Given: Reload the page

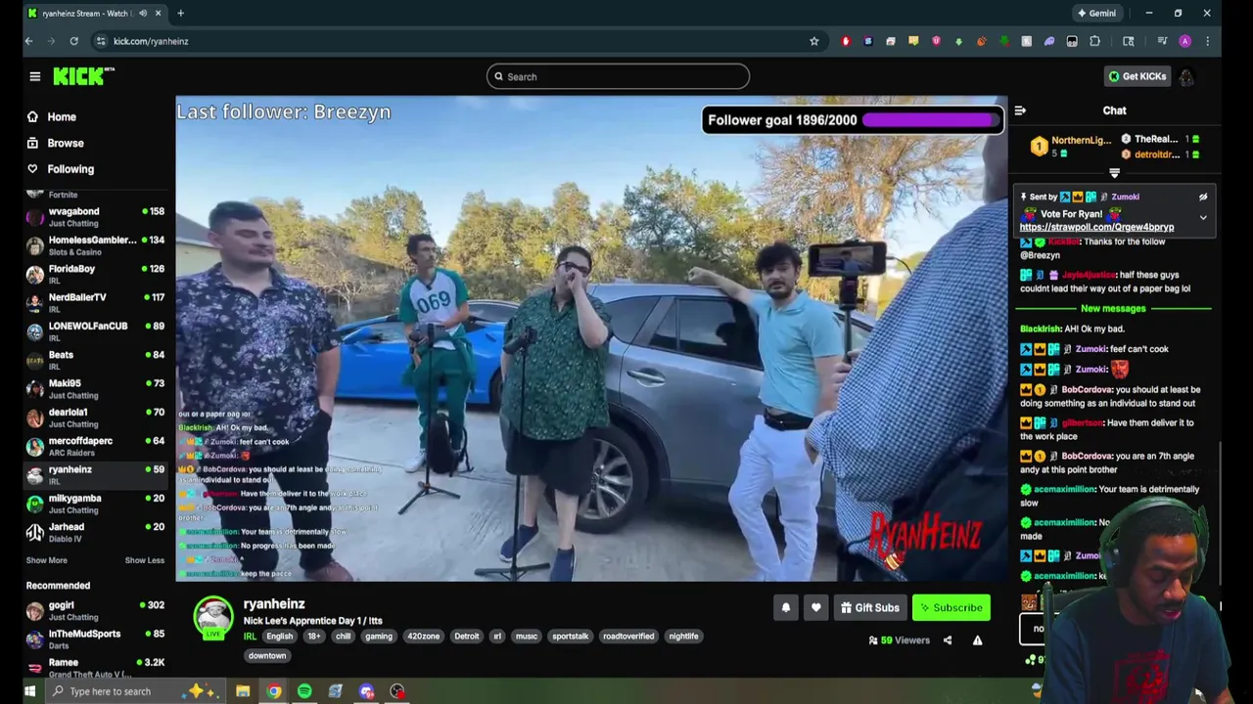Looking at the screenshot, I should click(73, 41).
